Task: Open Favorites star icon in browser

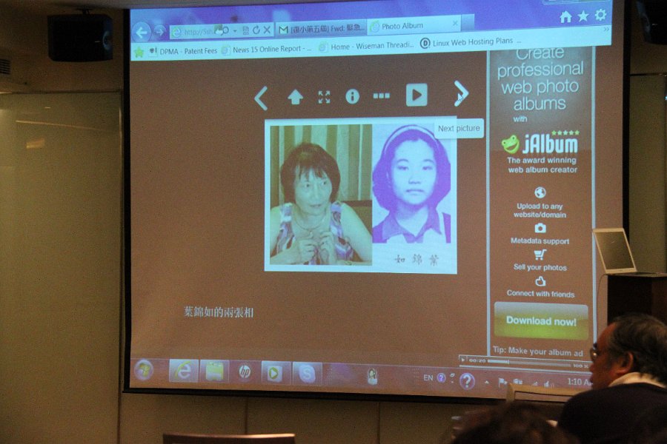Action: (x=583, y=16)
